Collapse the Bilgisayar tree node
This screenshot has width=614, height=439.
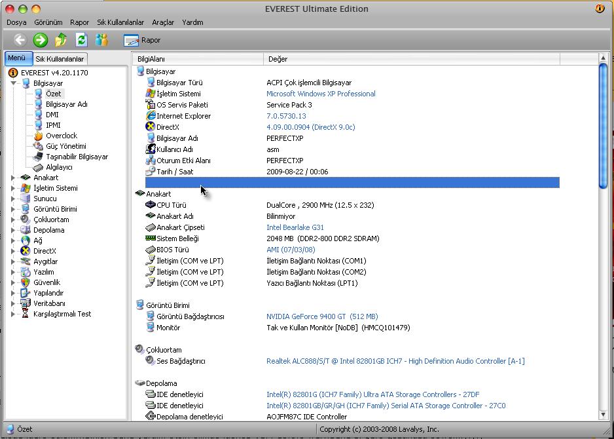14,83
